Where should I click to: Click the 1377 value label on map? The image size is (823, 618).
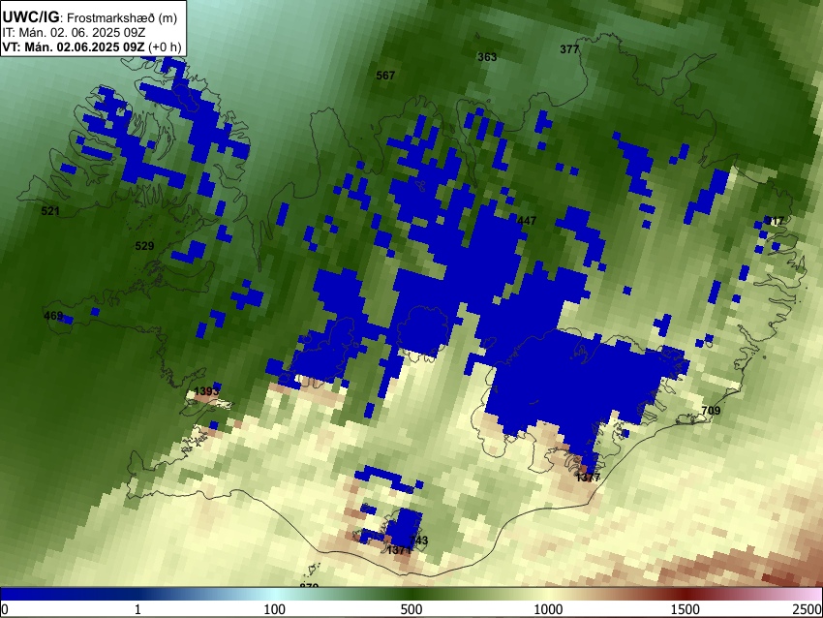(588, 478)
